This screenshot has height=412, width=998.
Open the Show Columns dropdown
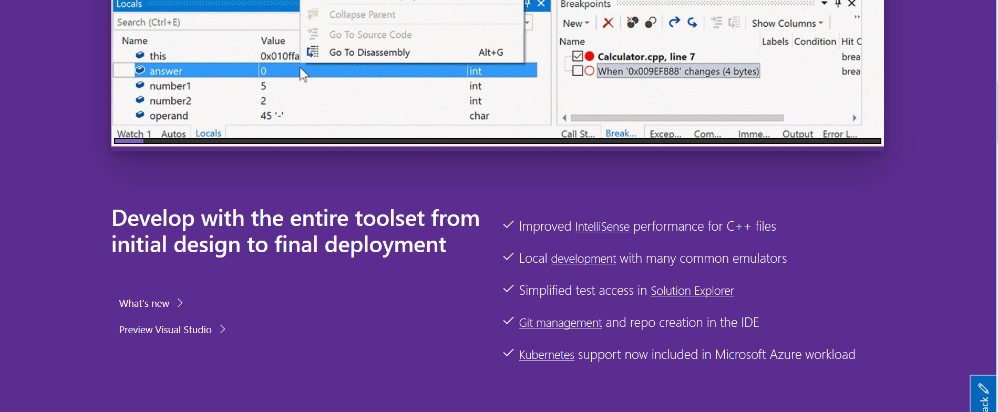[787, 23]
